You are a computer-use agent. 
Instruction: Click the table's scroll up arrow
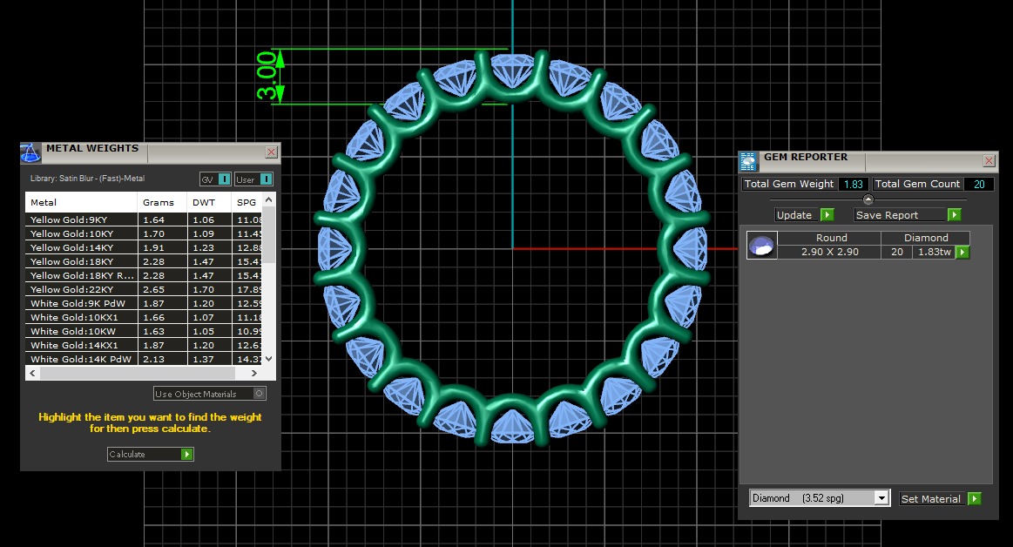coord(269,201)
